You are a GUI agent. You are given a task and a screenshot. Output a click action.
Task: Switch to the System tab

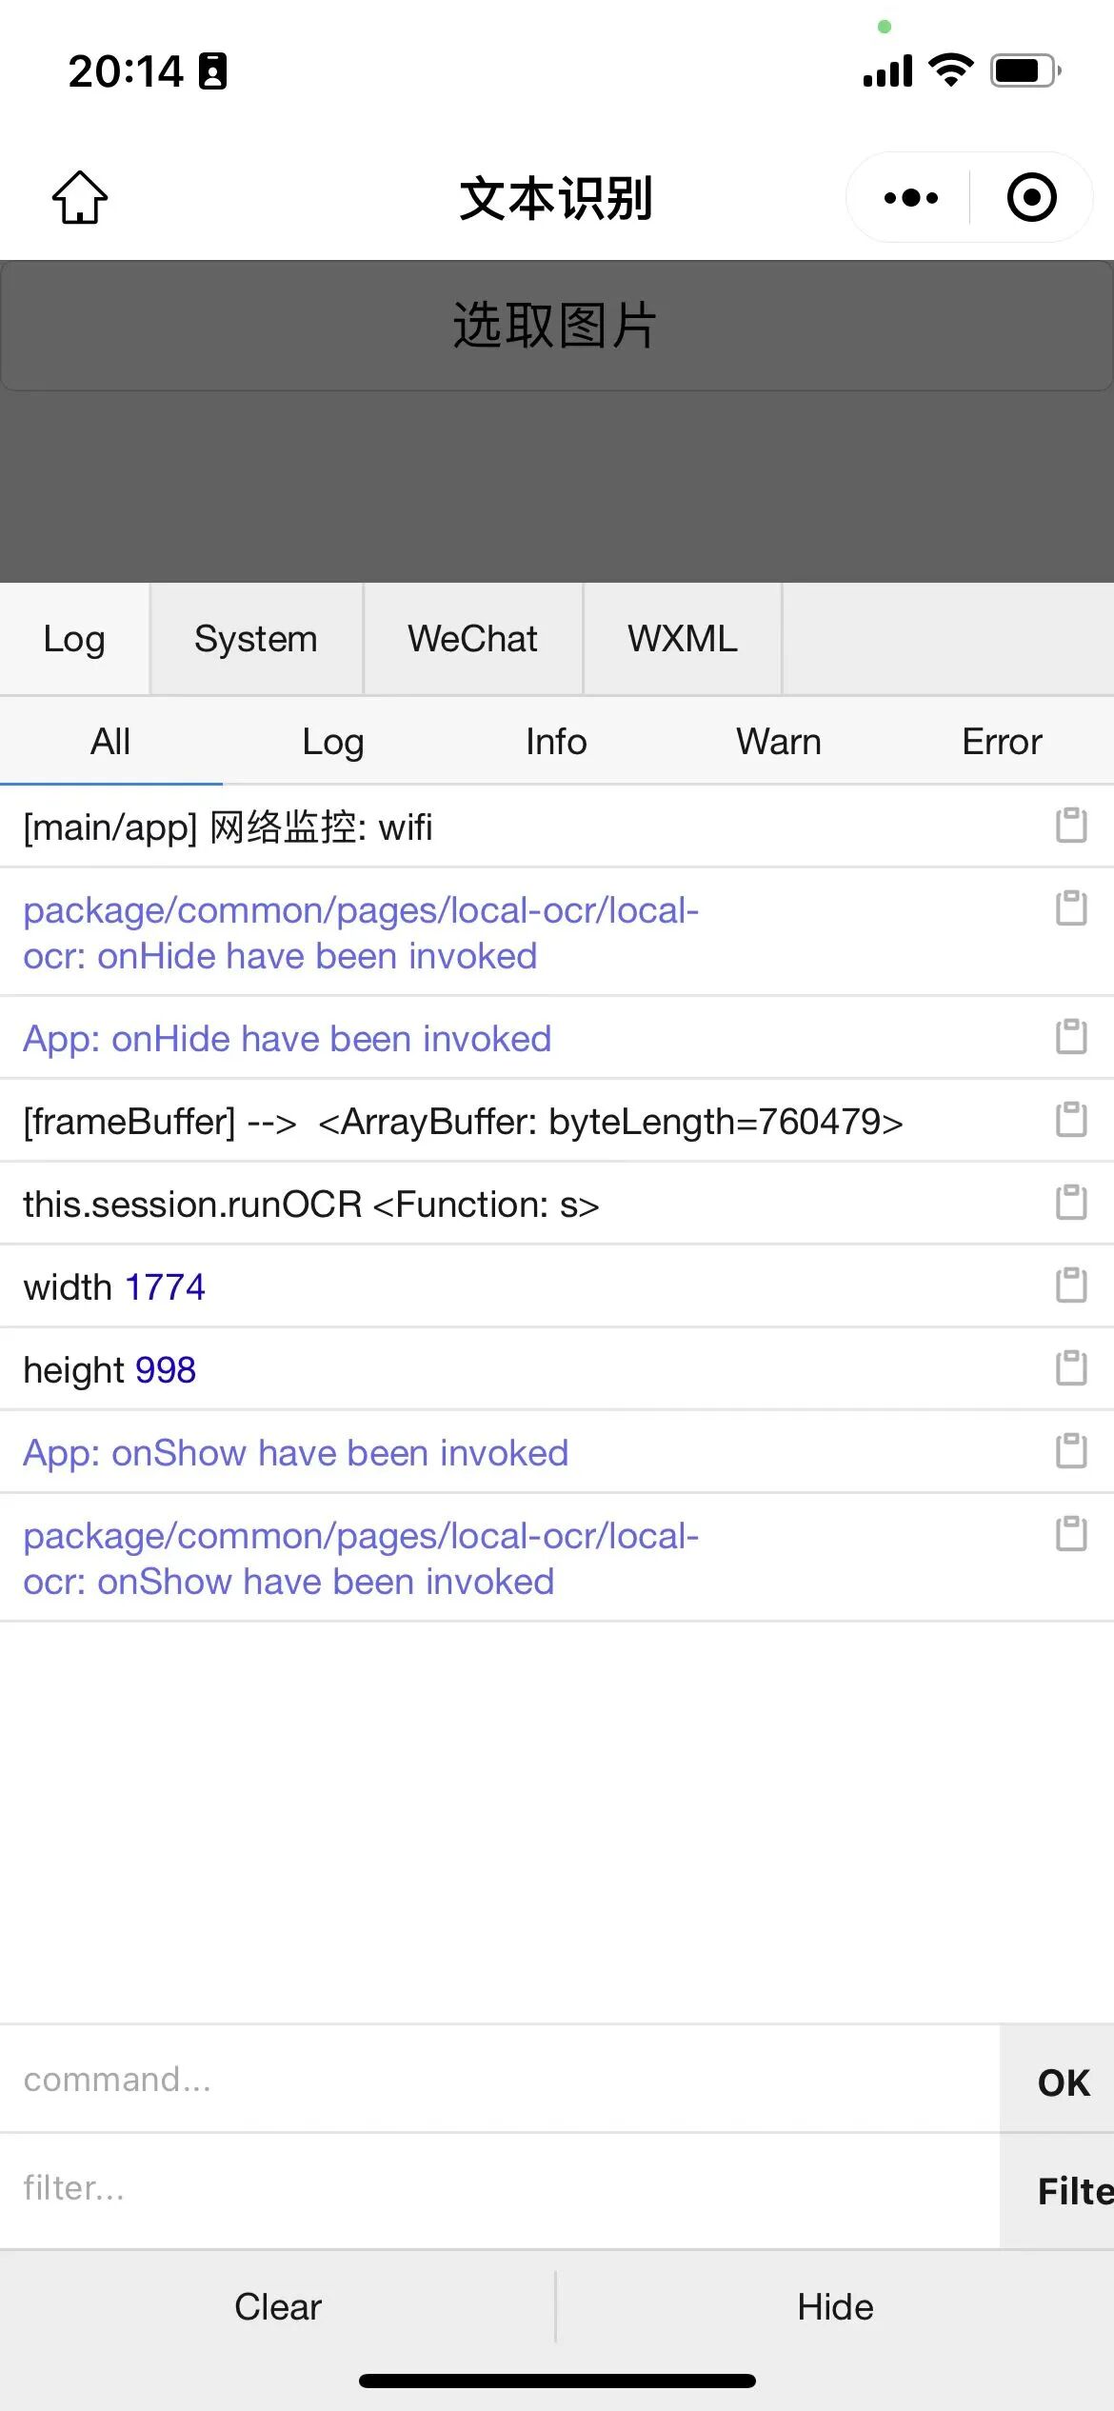[255, 639]
